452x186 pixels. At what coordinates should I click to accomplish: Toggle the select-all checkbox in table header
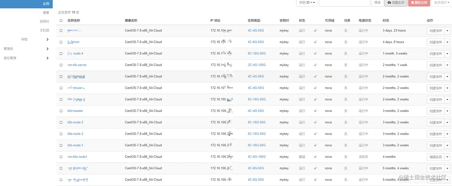[61, 21]
